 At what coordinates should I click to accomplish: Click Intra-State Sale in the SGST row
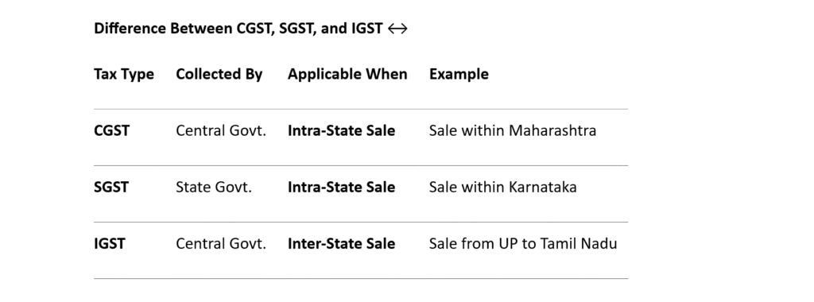click(342, 188)
